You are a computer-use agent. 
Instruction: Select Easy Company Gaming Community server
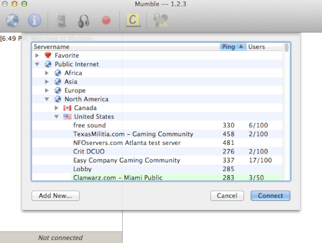point(157,160)
